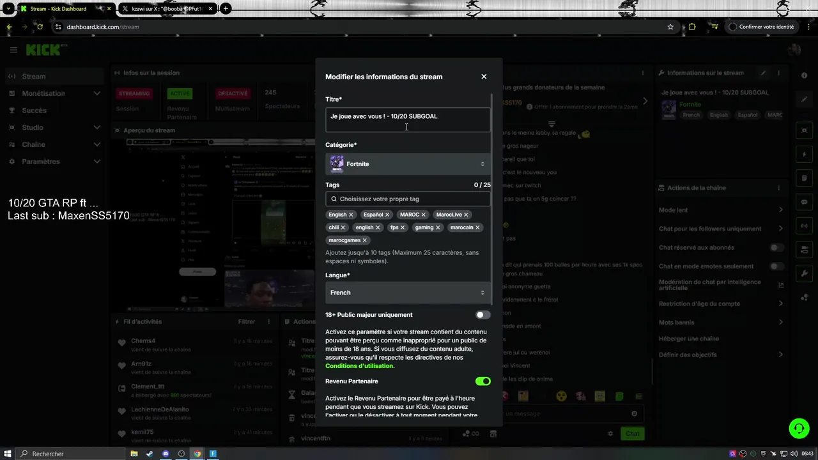
Task: Expand Définir des objectifs
Action: tap(721, 355)
